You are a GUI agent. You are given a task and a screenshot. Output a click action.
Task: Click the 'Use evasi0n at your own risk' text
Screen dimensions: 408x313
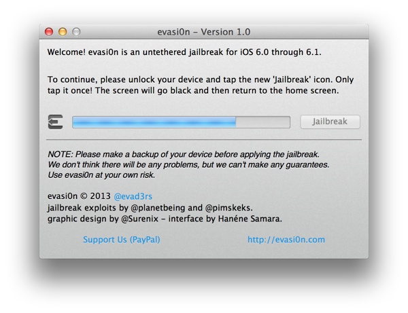(x=101, y=174)
